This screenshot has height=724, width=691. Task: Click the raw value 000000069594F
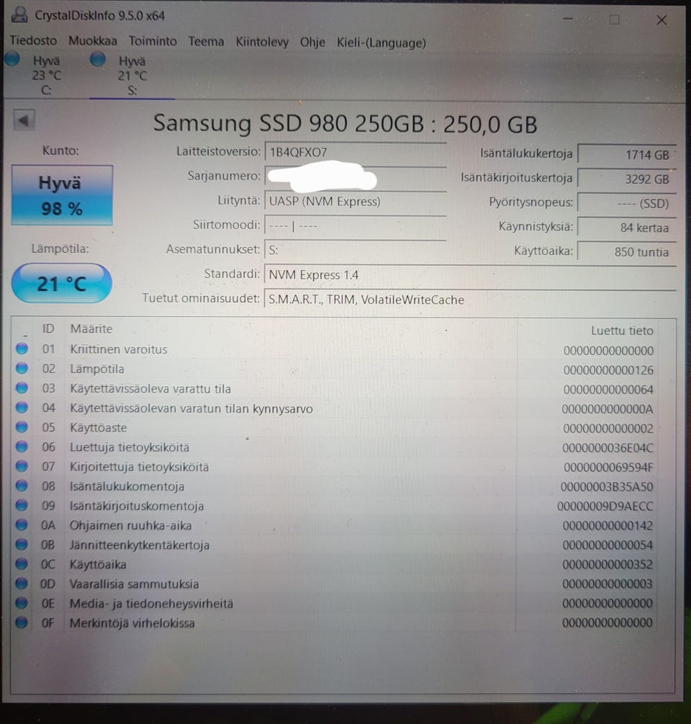608,468
